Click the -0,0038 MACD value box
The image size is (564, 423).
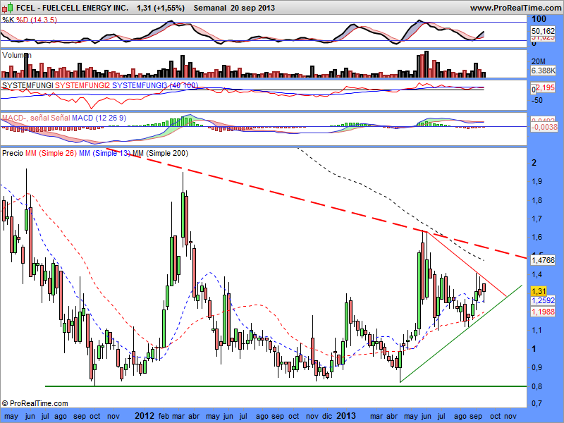coord(544,127)
